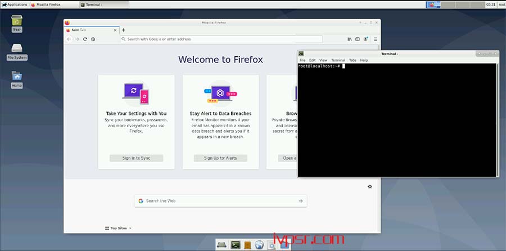Click the root user label in panel
This screenshot has width=506, height=251.
502,5
